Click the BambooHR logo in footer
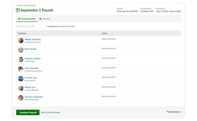Viewport: 197px width, 121px height. click(174, 112)
